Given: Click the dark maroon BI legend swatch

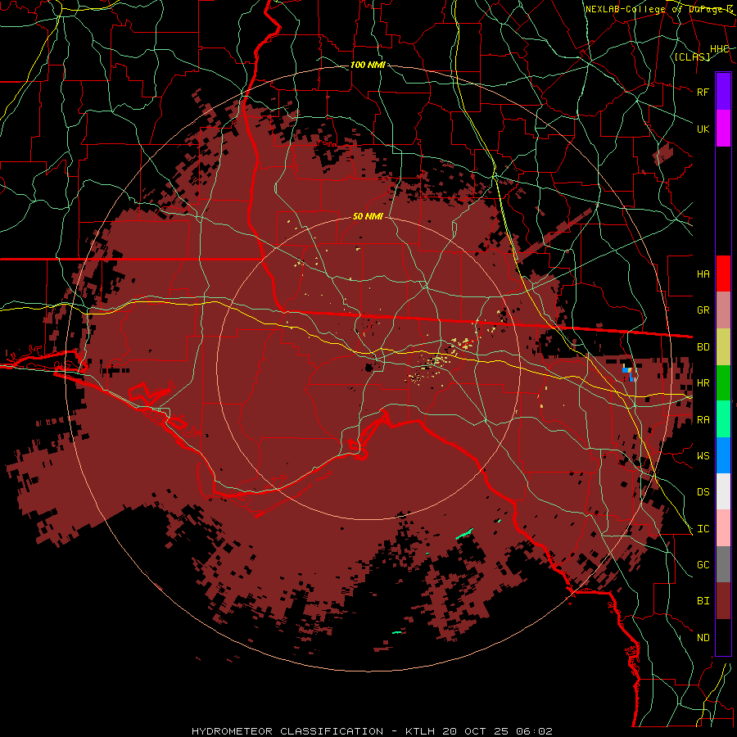Looking at the screenshot, I should click(x=723, y=601).
